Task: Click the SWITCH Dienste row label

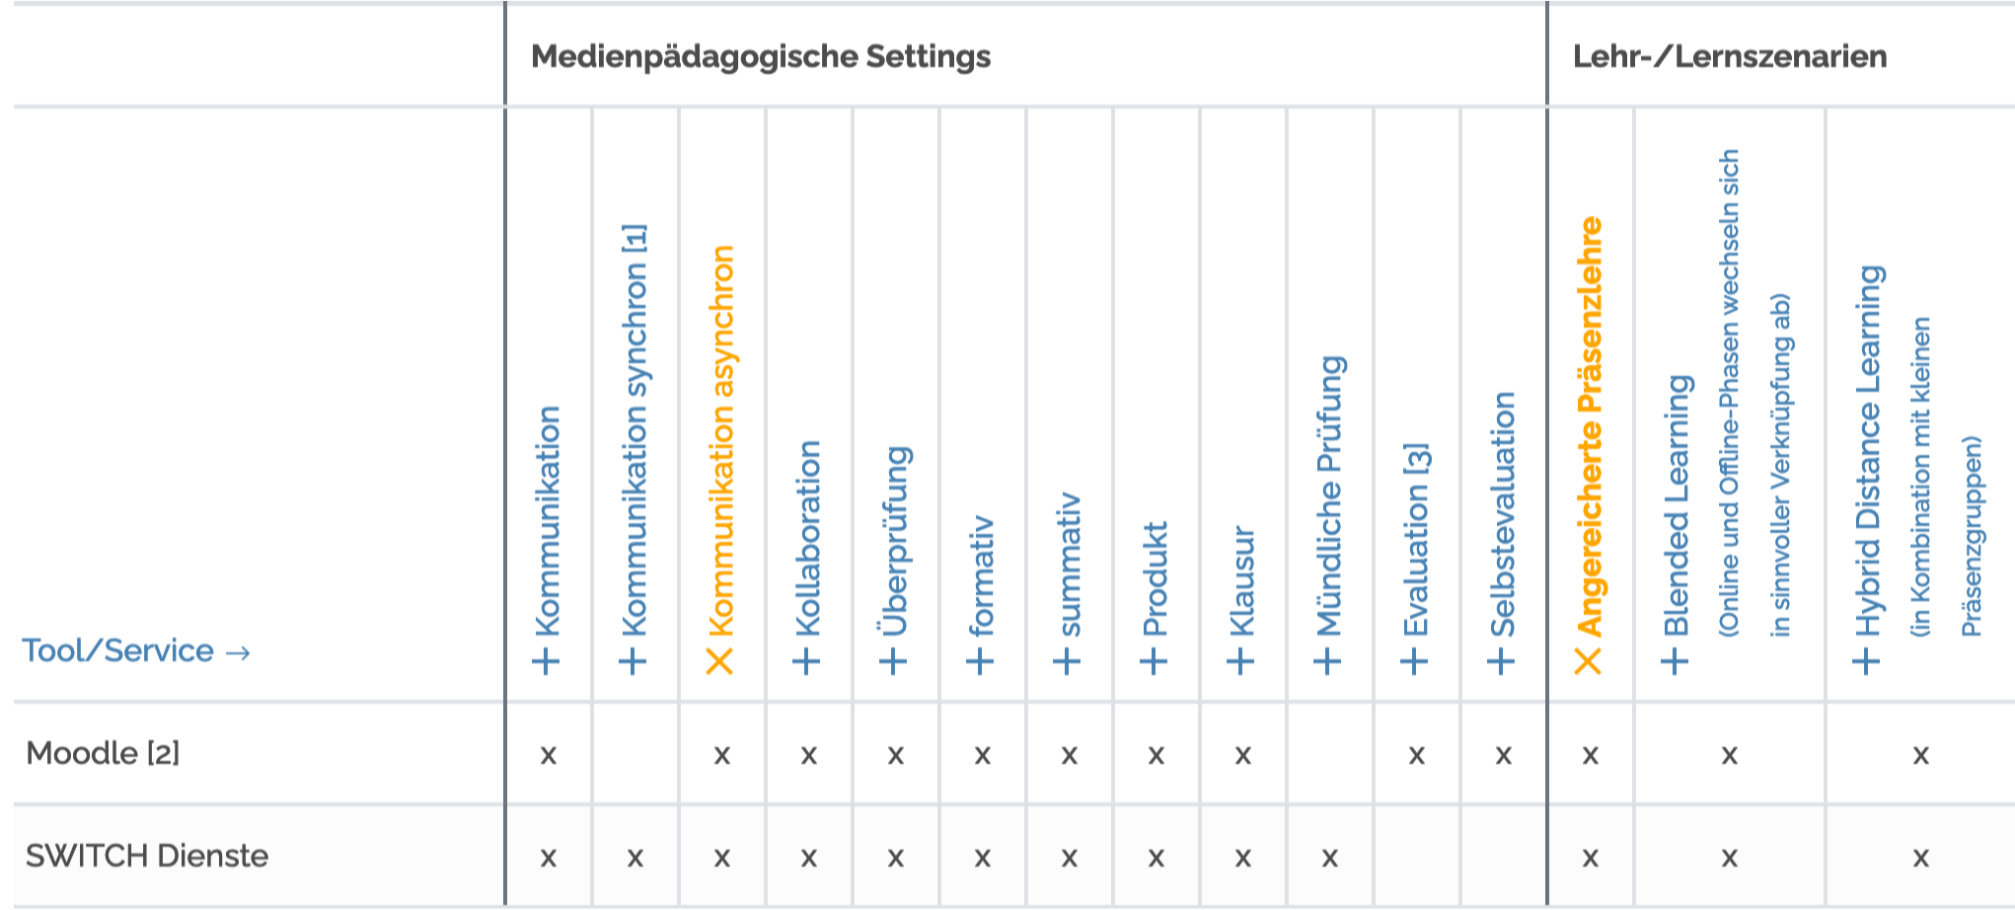Action: [147, 856]
